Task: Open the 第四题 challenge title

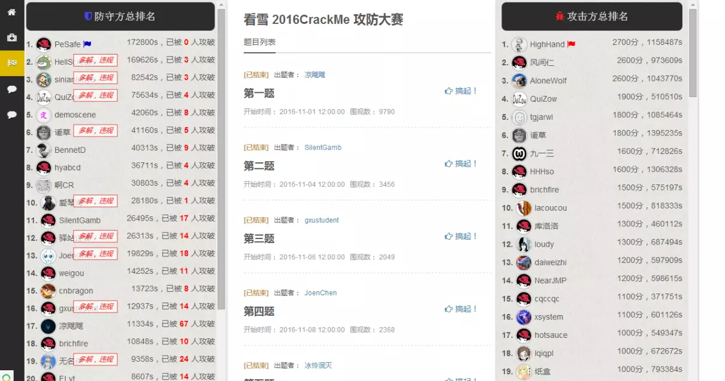Action: (259, 312)
